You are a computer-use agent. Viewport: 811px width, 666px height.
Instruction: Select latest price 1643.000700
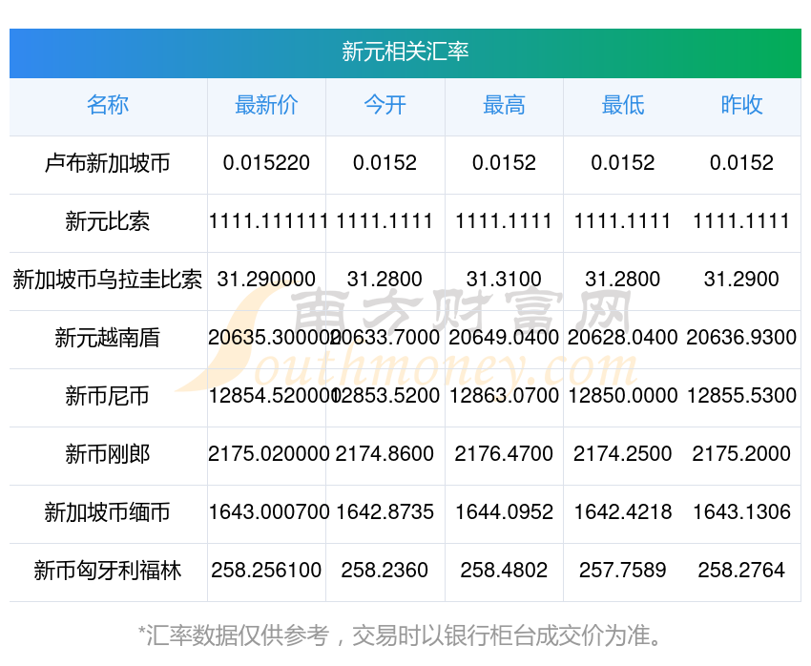tap(269, 512)
